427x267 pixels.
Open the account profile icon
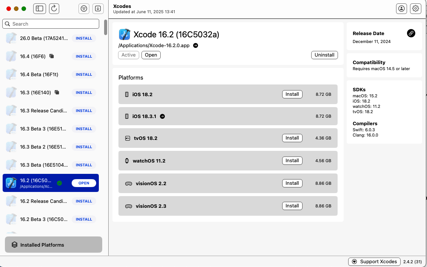(401, 8)
